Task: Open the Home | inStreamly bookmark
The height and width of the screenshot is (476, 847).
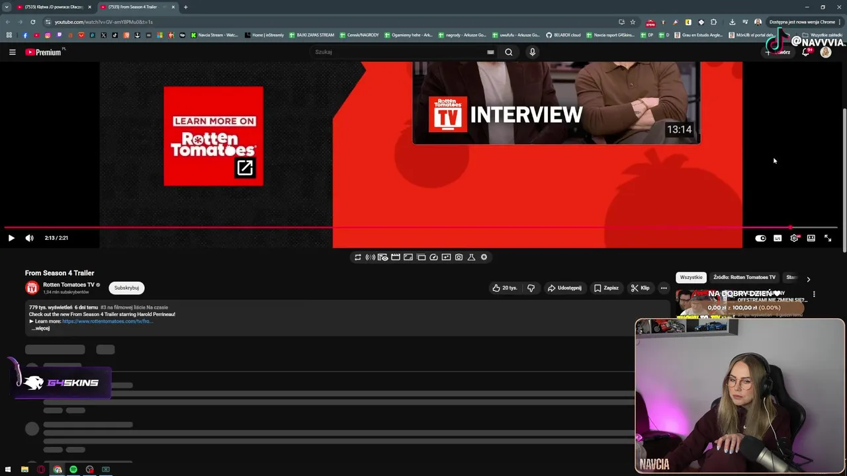Action: 264,35
